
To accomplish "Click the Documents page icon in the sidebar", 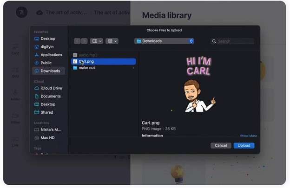I will [x=37, y=96].
